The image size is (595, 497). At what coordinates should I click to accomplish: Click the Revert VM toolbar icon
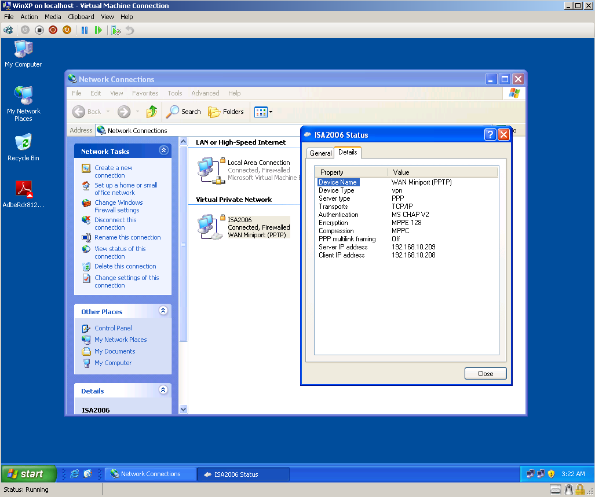[130, 30]
